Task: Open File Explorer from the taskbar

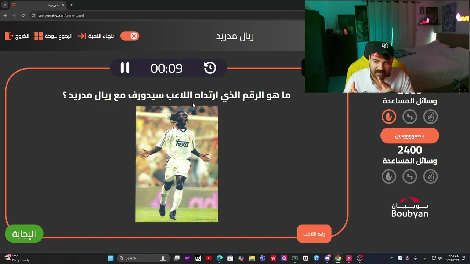Action: tap(252, 258)
